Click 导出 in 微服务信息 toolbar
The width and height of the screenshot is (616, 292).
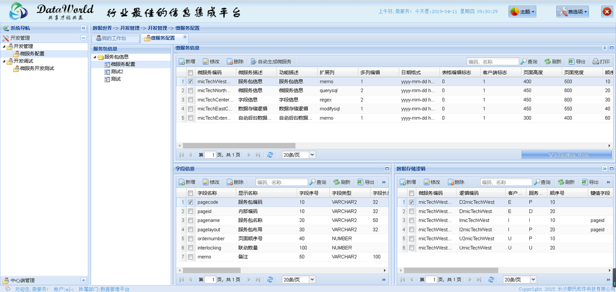point(577,61)
